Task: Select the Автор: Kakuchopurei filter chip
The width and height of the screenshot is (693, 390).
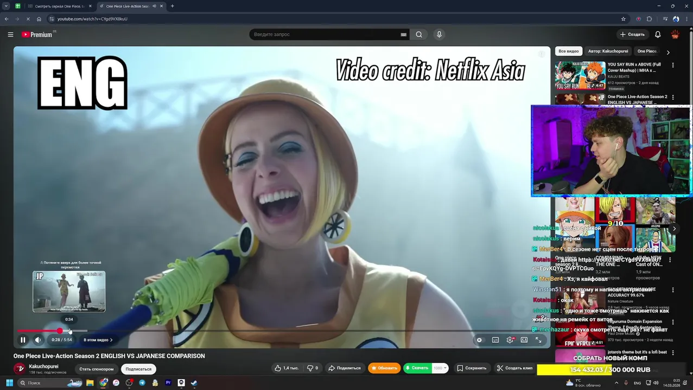Action: coord(608,51)
